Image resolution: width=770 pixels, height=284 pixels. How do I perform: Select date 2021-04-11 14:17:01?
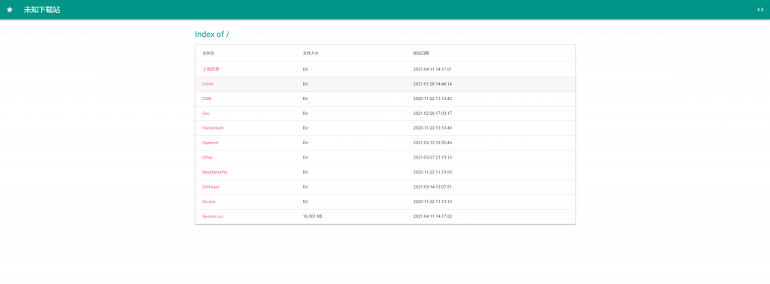pos(432,69)
